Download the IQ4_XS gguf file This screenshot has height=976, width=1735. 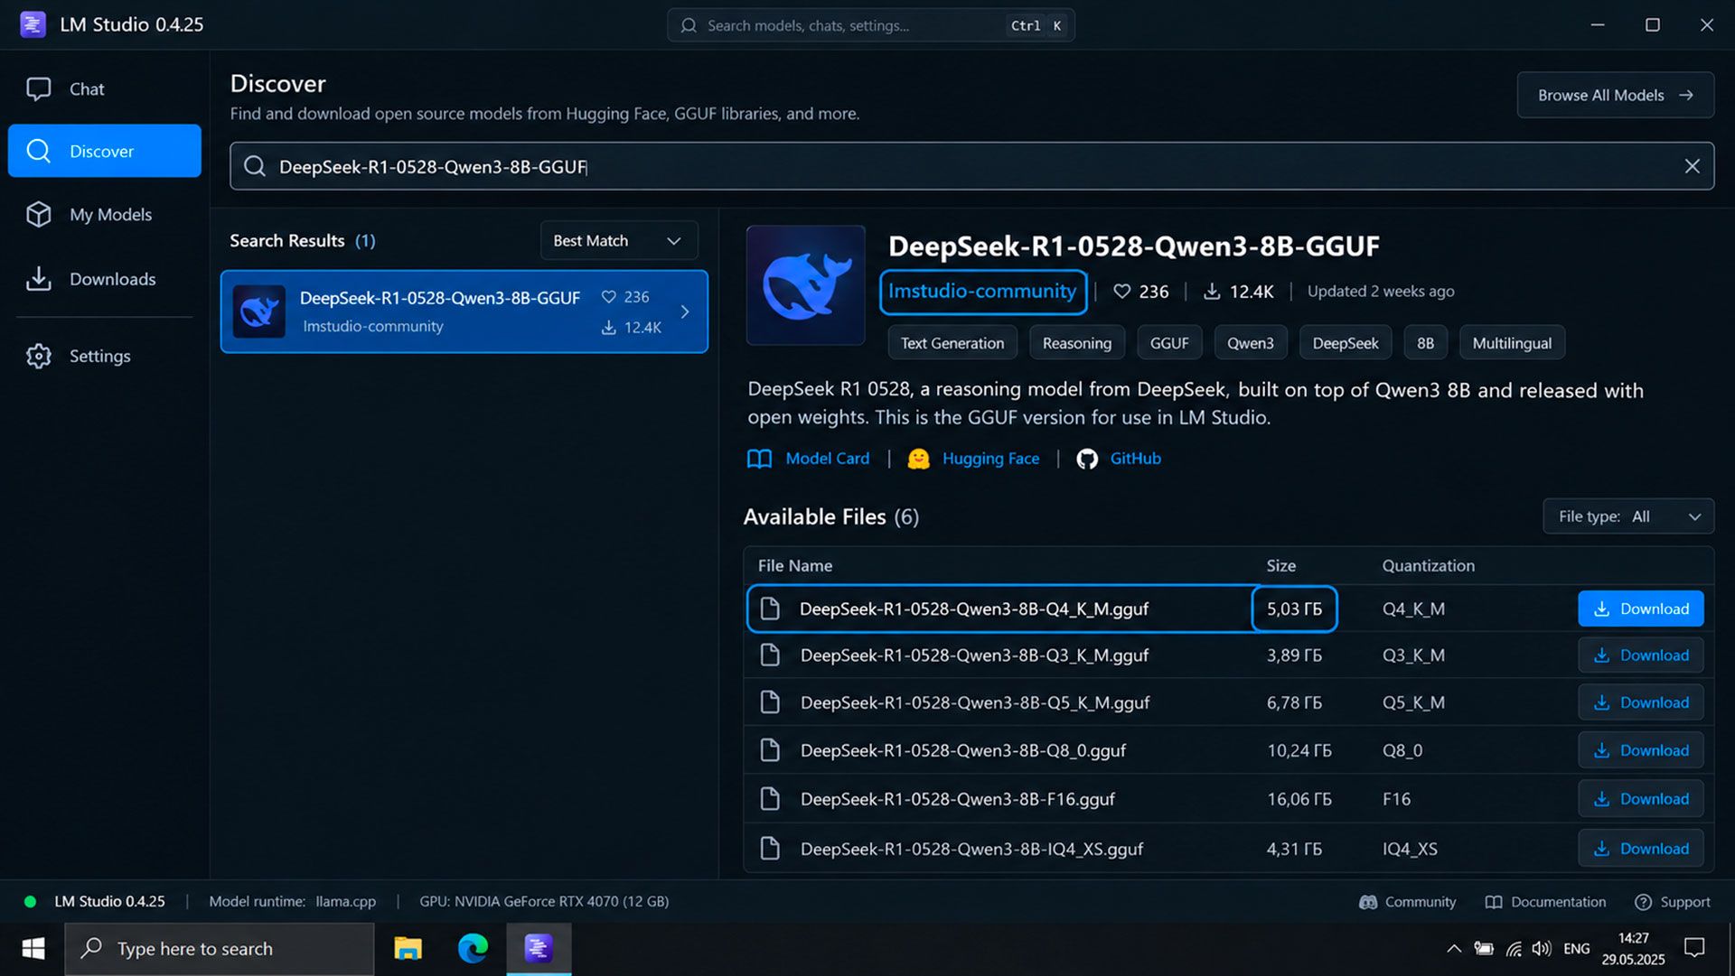(x=1640, y=849)
